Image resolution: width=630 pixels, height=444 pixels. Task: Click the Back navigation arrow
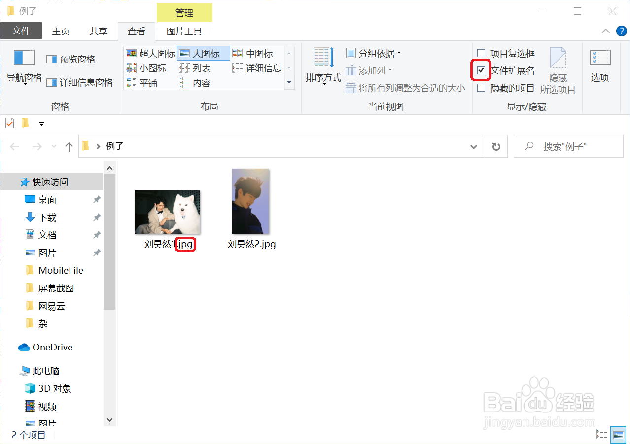coord(15,146)
